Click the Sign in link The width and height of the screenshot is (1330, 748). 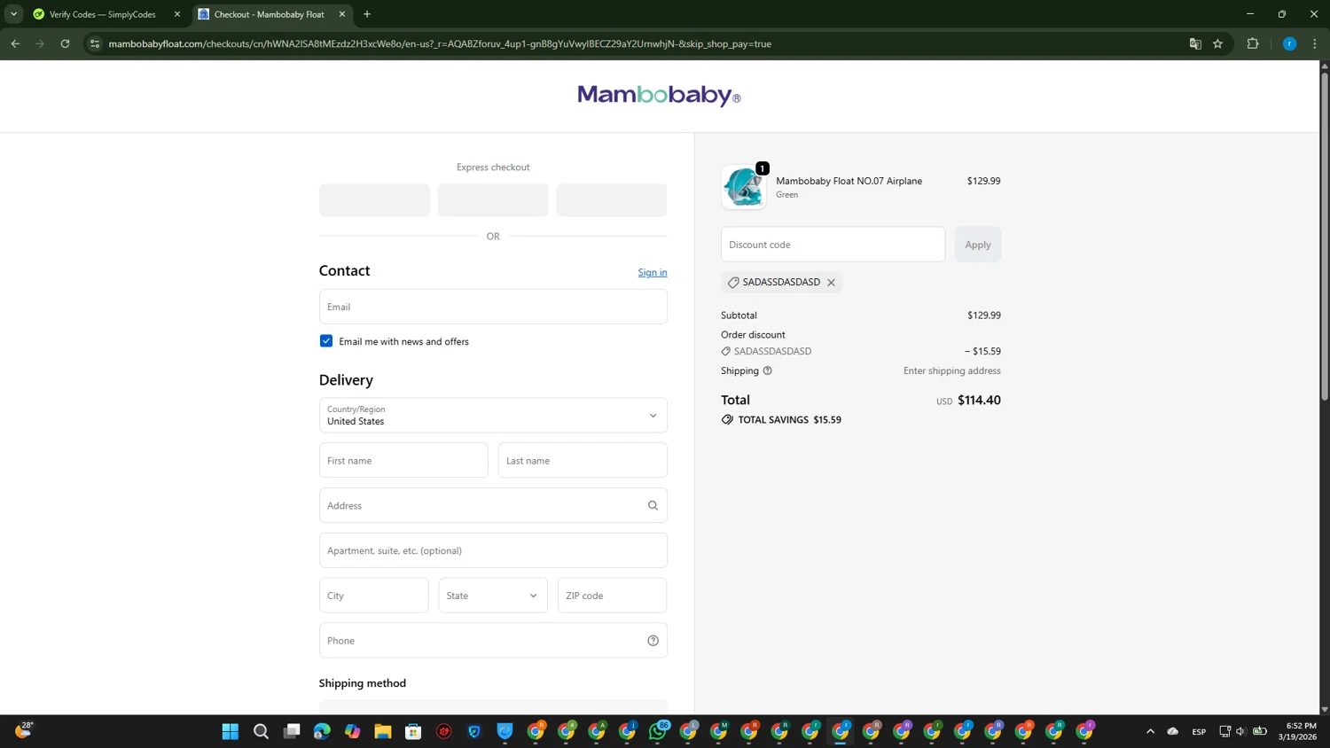pos(653,272)
